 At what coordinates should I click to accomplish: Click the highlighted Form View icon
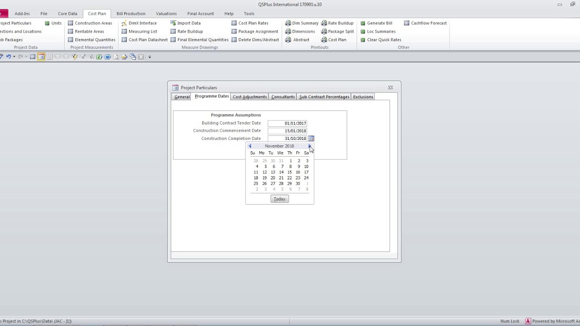(x=41, y=57)
